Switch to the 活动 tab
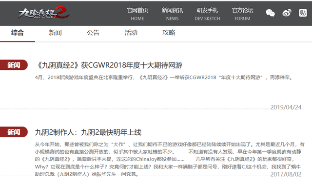 point(131,33)
